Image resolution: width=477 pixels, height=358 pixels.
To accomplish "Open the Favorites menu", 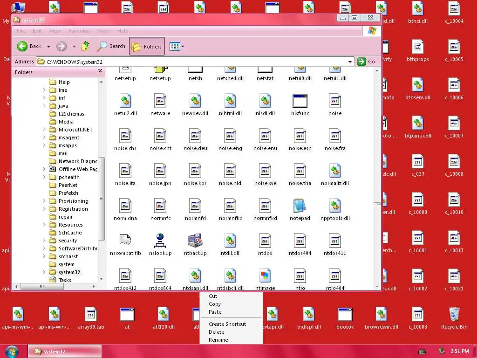I will 79,31.
